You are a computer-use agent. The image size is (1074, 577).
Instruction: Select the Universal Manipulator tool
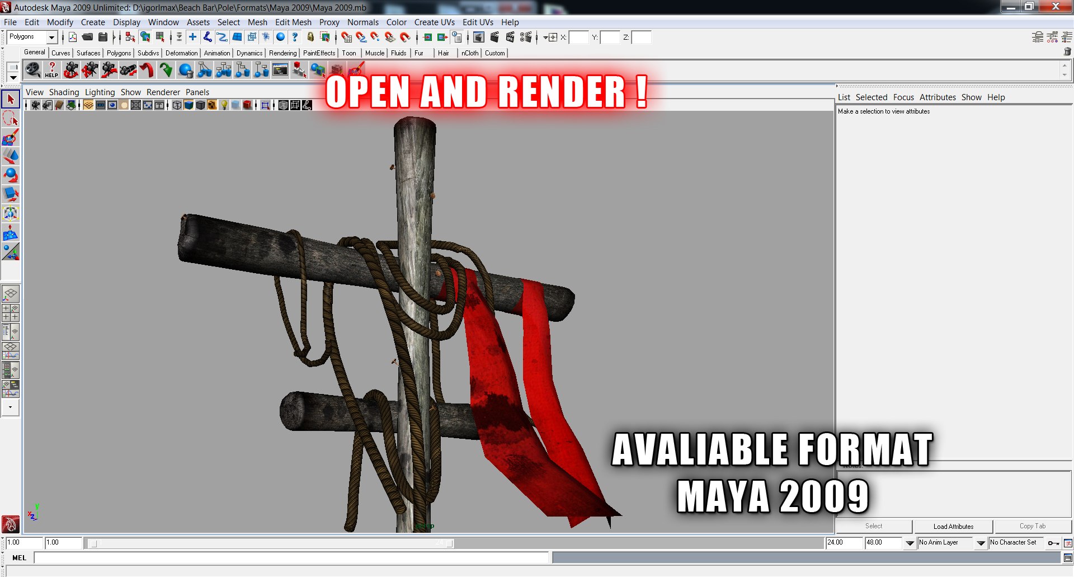11,213
